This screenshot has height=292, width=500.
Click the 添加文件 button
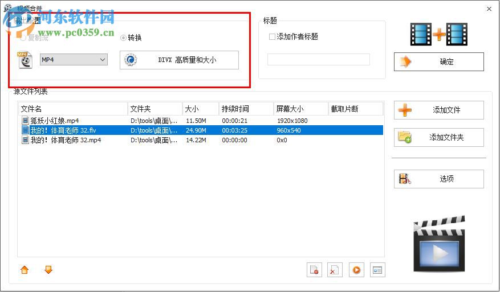[439, 110]
